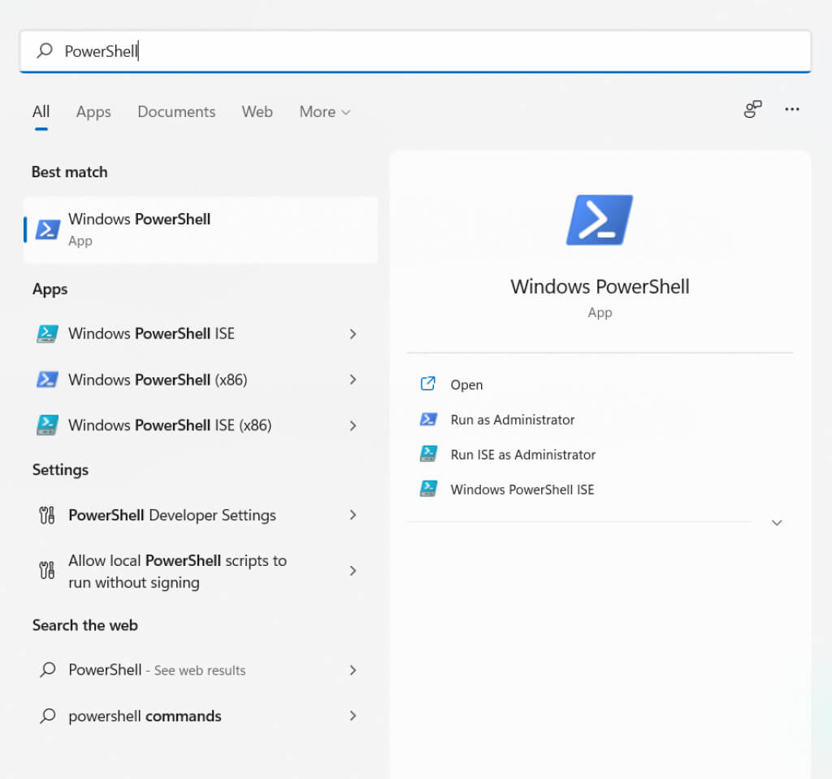Image resolution: width=832 pixels, height=779 pixels.
Task: Click the feedback/account icon at top right
Action: [x=752, y=109]
